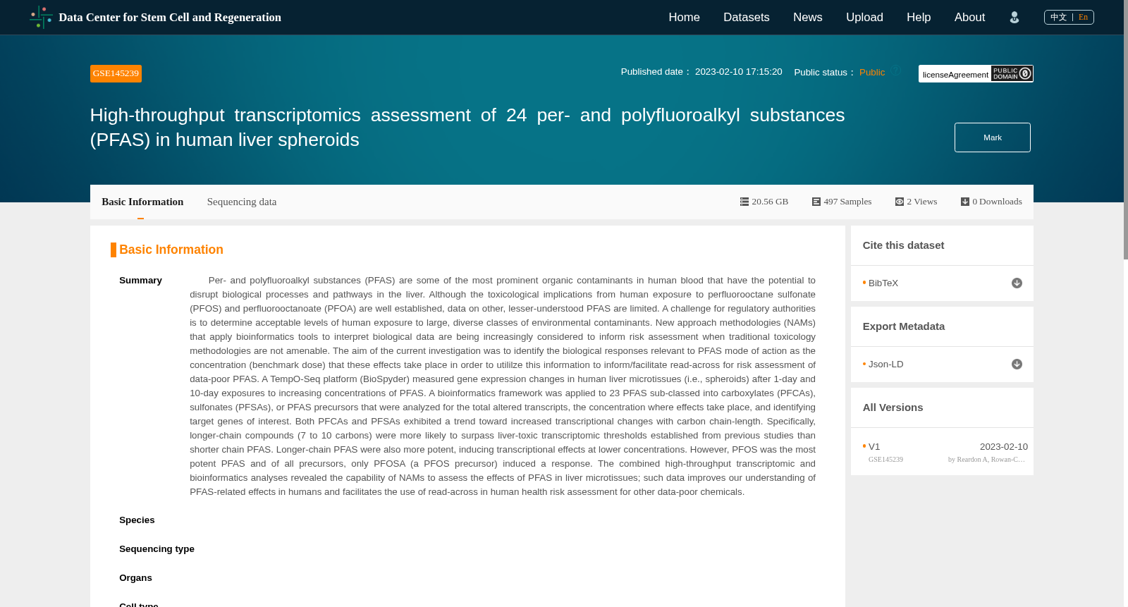Click the Public status link
1128x607 pixels.
pyautogui.click(x=871, y=72)
